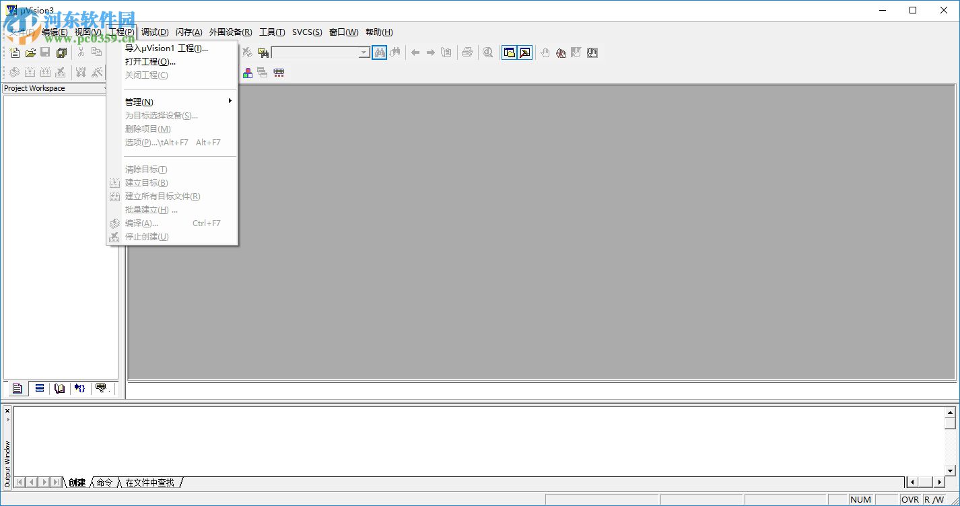
Task: Close the Output Window with its X
Action: 7,410
